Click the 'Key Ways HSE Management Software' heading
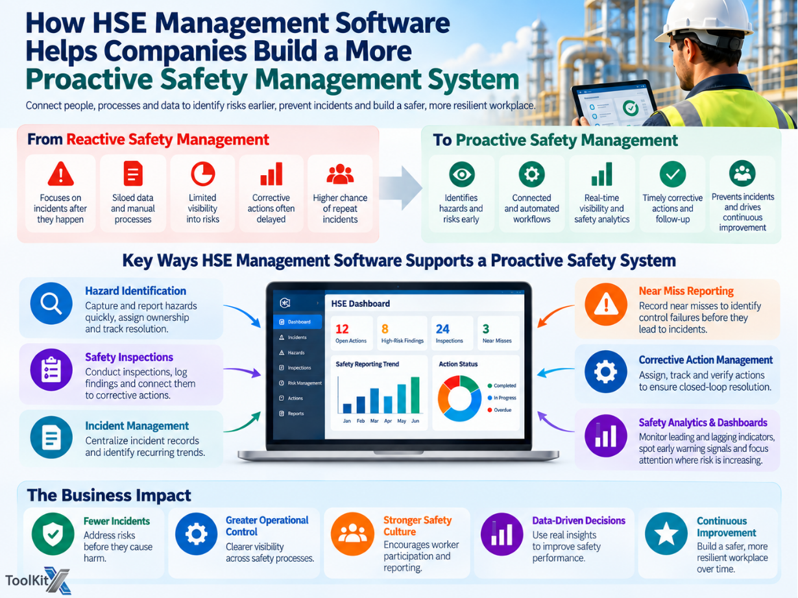This screenshot has height=598, width=798. coord(399,261)
